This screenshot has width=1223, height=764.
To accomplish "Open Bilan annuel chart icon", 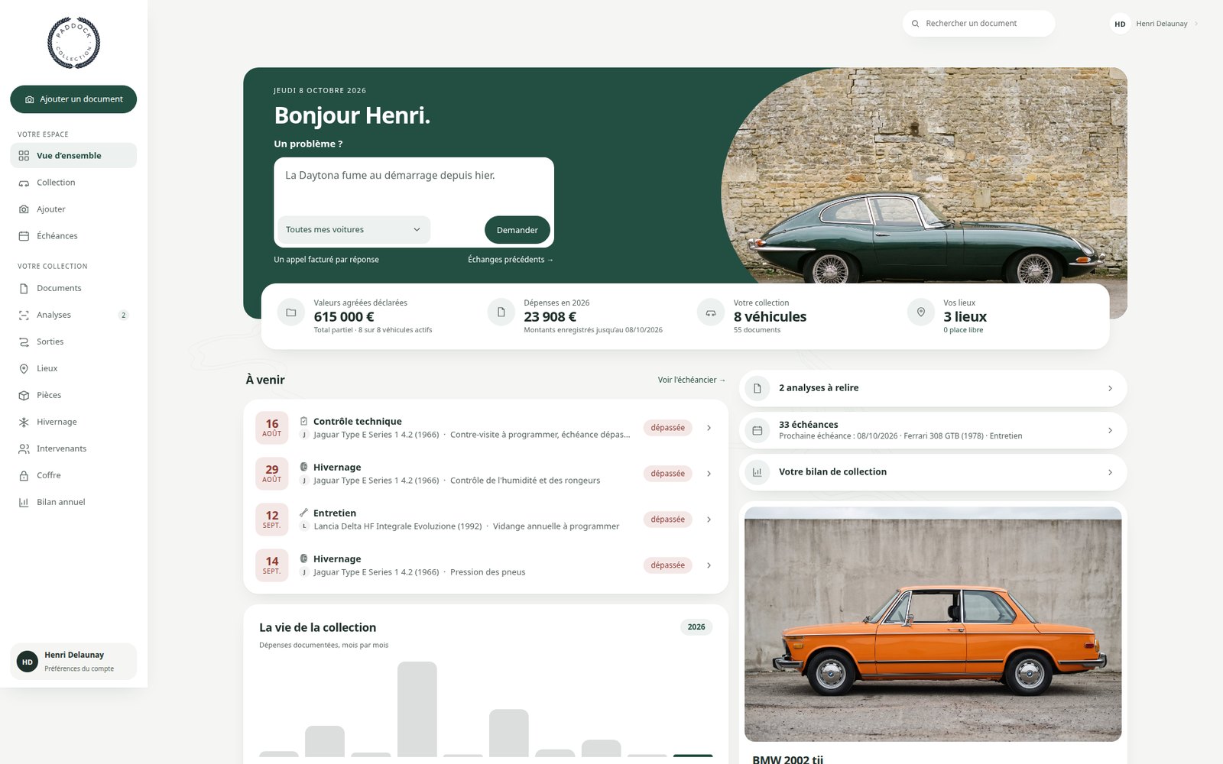I will click(24, 502).
